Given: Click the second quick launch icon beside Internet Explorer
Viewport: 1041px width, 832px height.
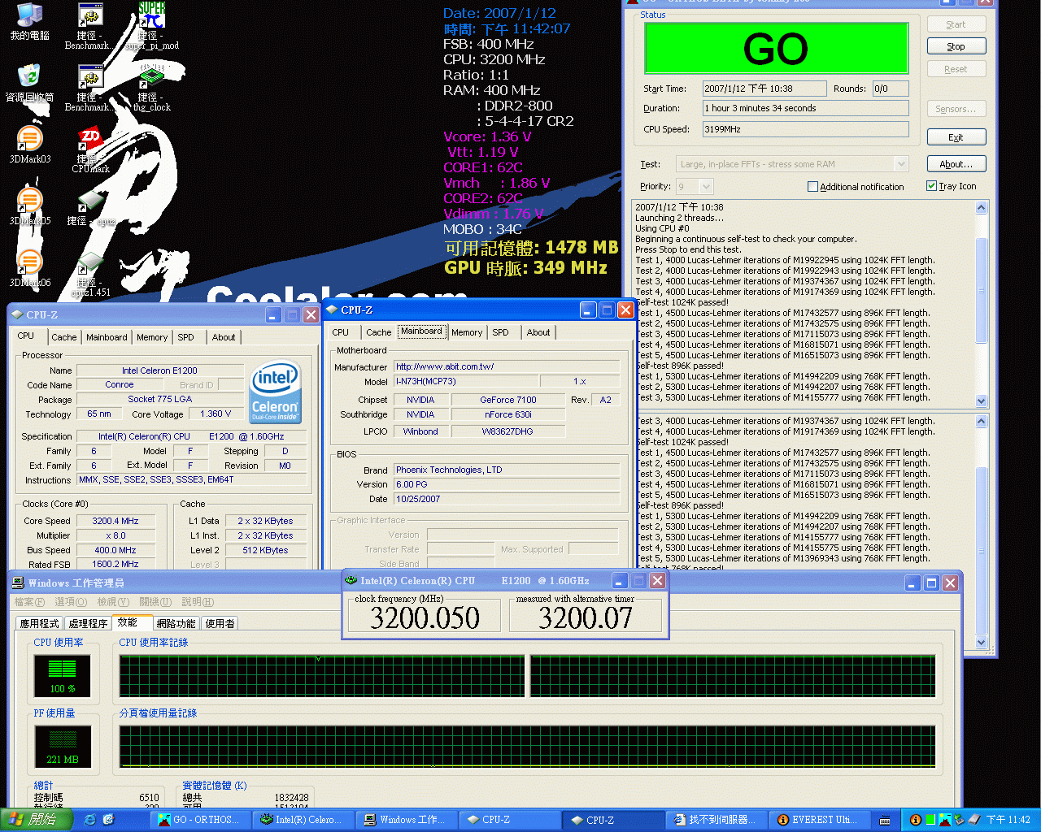Looking at the screenshot, I should (x=108, y=820).
